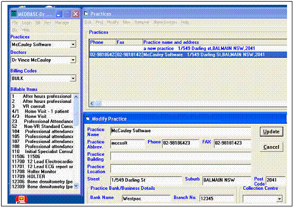Click Exit in Practices menu bar

[x=88, y=22]
